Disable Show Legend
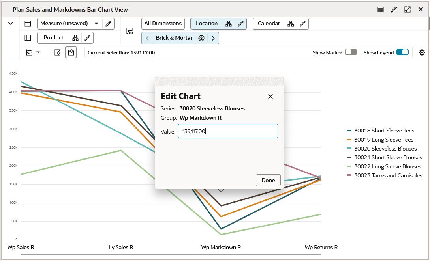The image size is (430, 261). click(x=403, y=52)
